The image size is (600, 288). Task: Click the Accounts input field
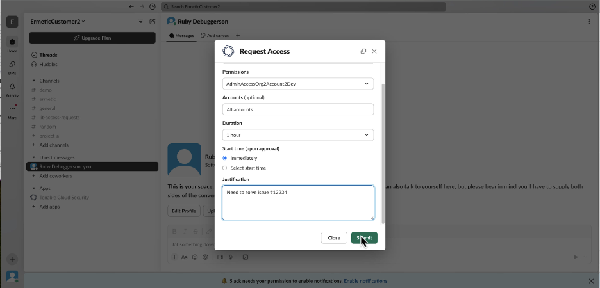point(297,109)
